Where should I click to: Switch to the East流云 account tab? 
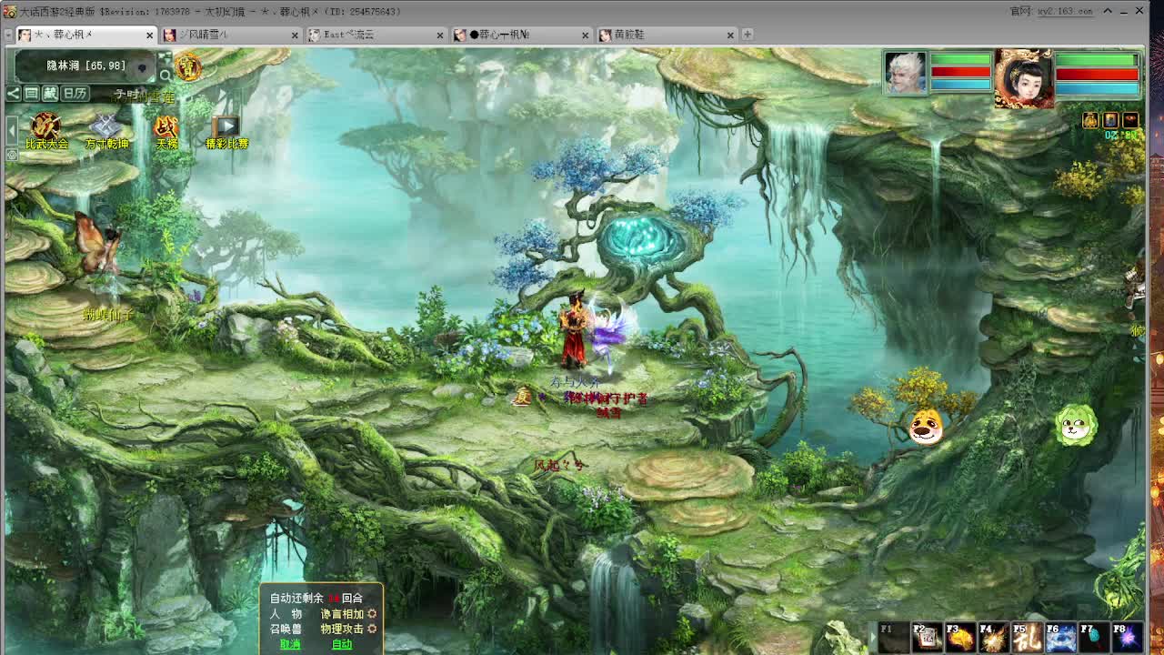[x=377, y=35]
